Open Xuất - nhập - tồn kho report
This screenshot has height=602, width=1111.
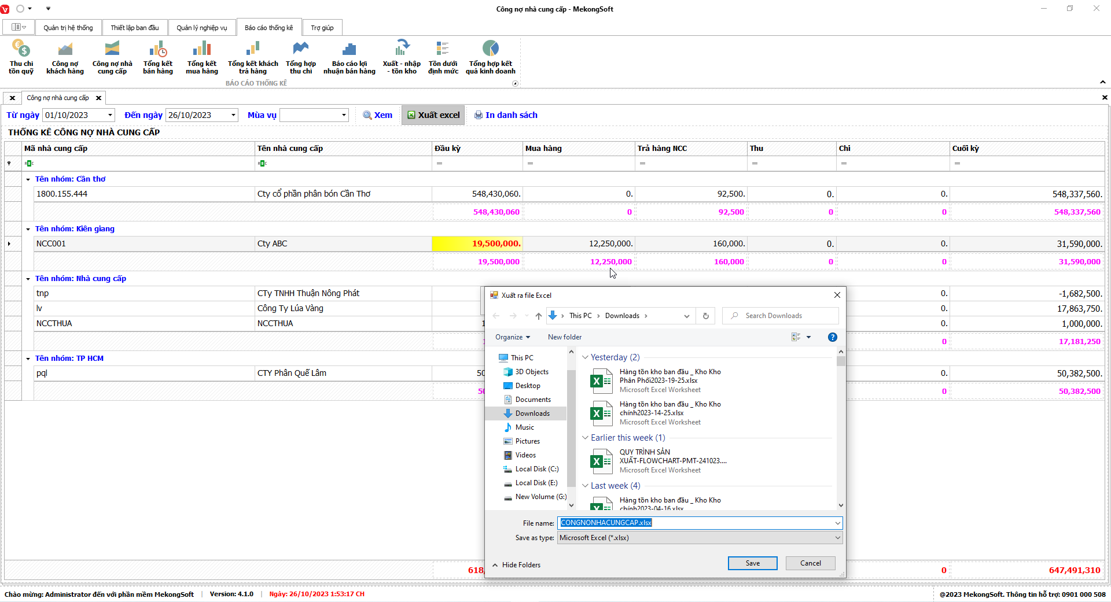click(402, 57)
